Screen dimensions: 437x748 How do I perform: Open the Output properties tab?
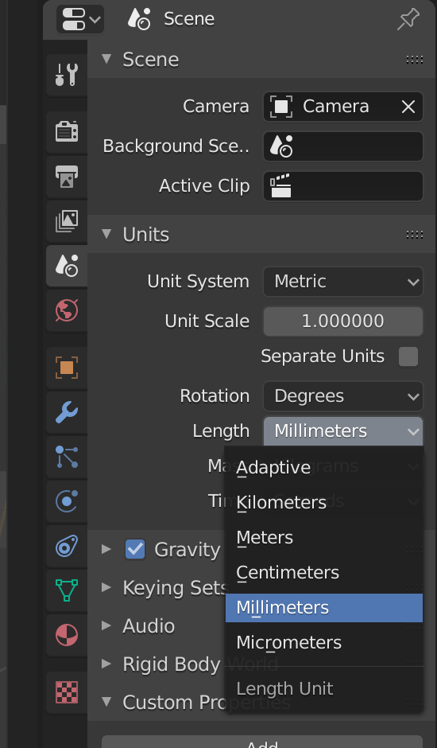tap(67, 177)
